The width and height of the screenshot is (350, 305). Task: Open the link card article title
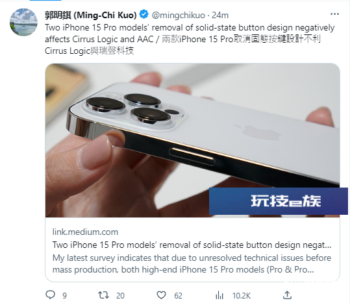coord(192,245)
